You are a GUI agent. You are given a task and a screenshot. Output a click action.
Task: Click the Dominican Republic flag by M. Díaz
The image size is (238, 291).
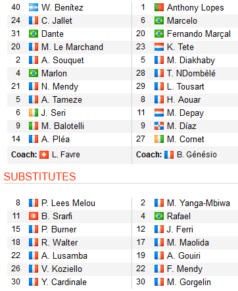159,126
